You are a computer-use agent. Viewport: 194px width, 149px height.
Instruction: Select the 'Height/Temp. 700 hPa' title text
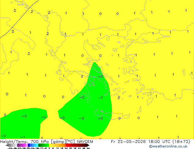tap(24, 142)
